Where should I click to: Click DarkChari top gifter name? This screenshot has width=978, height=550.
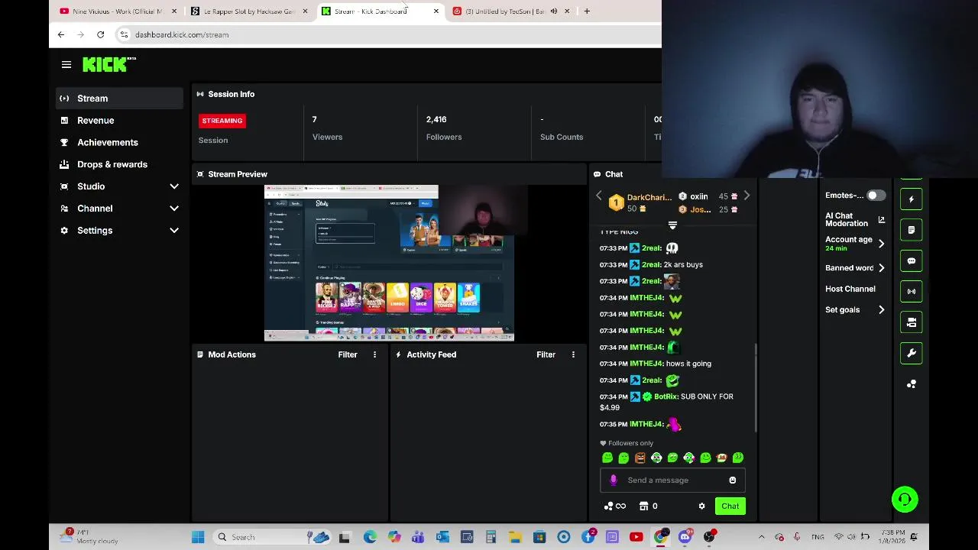point(649,197)
